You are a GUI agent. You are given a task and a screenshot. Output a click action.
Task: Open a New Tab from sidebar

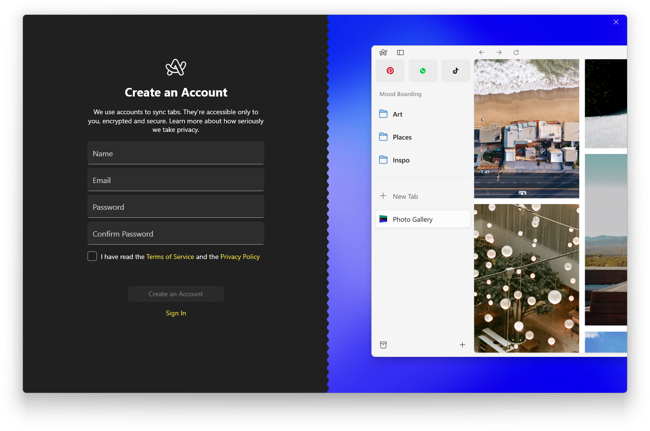405,196
